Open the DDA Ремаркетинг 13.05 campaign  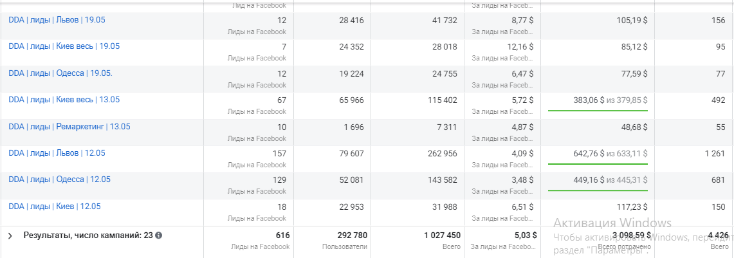coord(69,127)
